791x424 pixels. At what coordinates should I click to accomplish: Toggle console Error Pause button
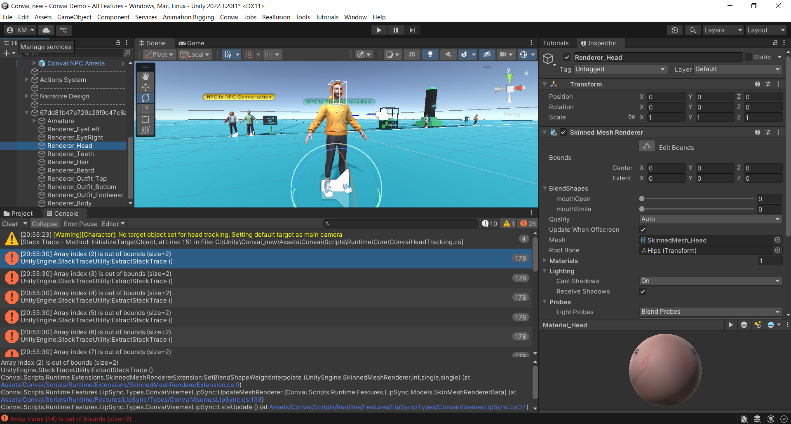pos(80,224)
